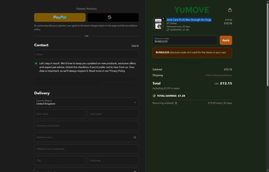The width and height of the screenshot is (269, 172).
Task: Click the City field
Action: 60,161
